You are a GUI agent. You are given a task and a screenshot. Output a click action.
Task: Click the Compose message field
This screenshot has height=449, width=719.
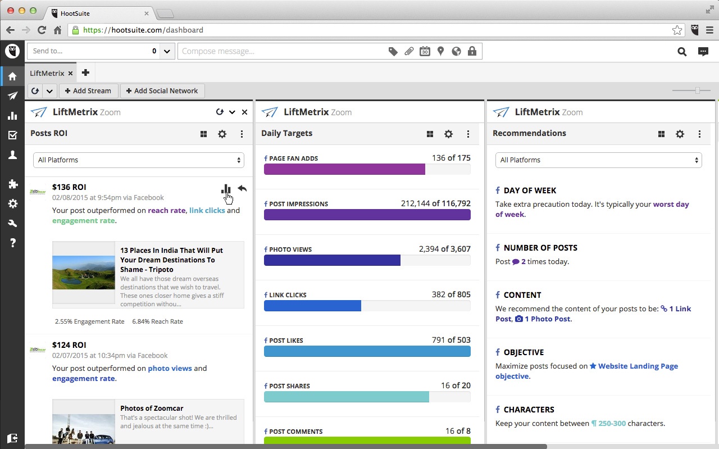coord(281,51)
